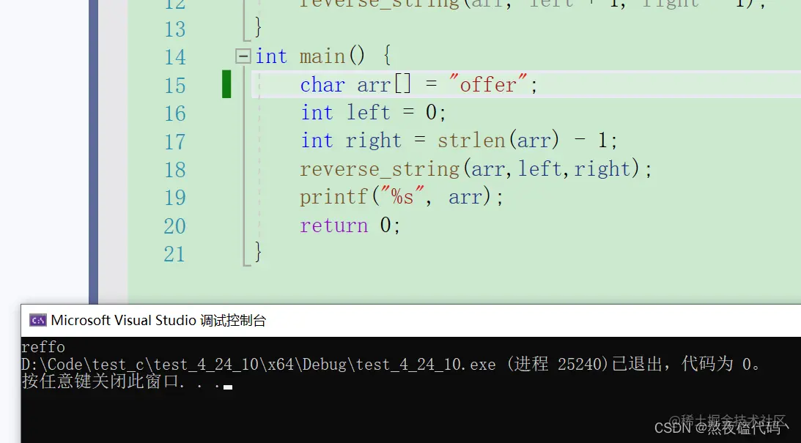Click the 'right' variable name on line 17
Image resolution: width=801 pixels, height=443 pixels.
pos(374,141)
